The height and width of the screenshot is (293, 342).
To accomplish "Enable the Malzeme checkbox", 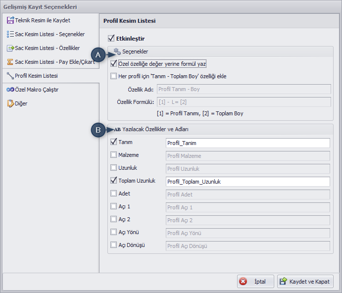I will [114, 155].
